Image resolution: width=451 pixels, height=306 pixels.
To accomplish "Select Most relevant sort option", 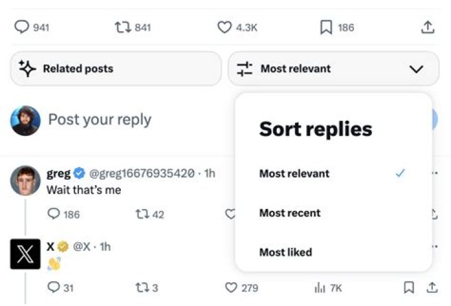I will [x=294, y=173].
